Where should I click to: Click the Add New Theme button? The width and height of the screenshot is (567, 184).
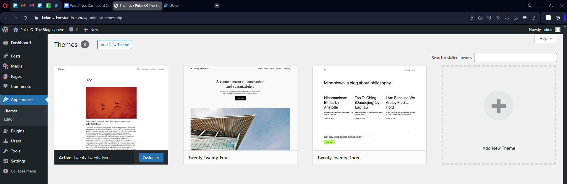(115, 45)
